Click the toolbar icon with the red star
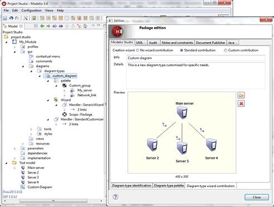Screen dimensions: 274x207 (79, 18)
